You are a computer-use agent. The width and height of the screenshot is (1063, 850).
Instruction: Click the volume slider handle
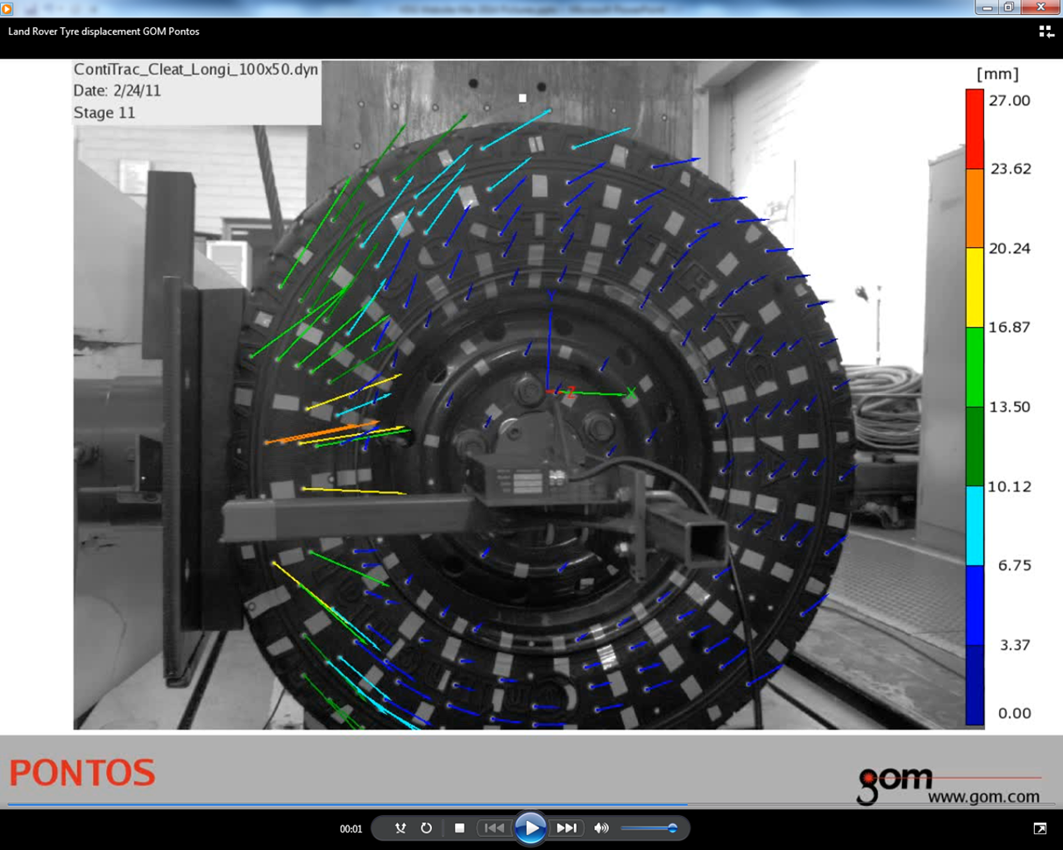point(672,828)
